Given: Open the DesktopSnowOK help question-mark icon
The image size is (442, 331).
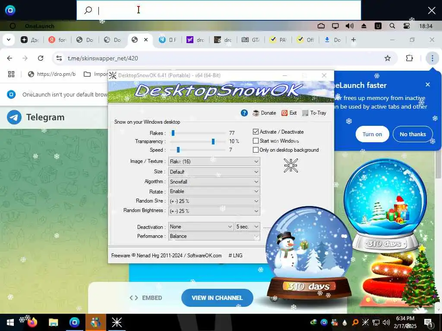Looking at the screenshot, I should point(244,113).
